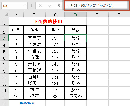The image size is (130, 106).
Task: Select the name cell "唐慧琳"
Action: (34, 77)
